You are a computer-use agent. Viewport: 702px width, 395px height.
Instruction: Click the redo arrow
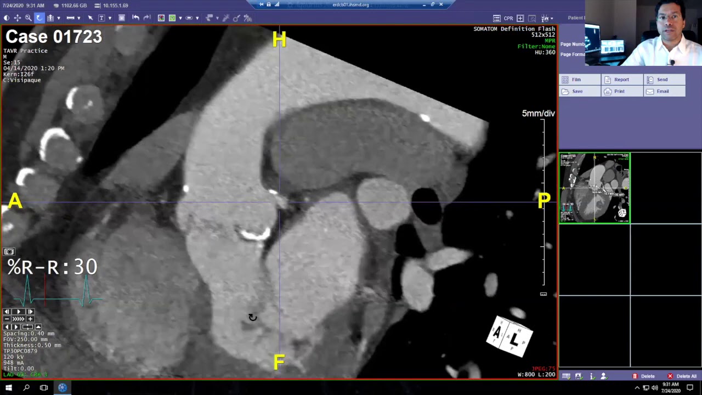click(147, 18)
